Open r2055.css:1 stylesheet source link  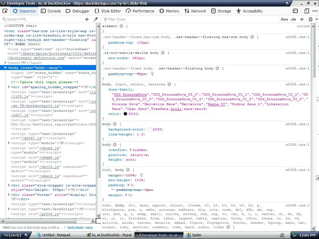tap(298, 53)
